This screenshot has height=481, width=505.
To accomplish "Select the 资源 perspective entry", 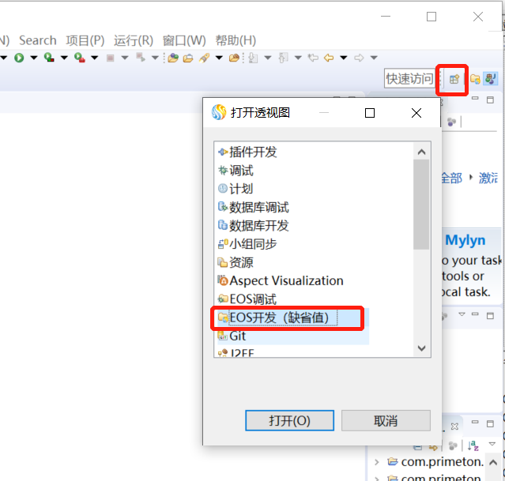I will click(241, 262).
